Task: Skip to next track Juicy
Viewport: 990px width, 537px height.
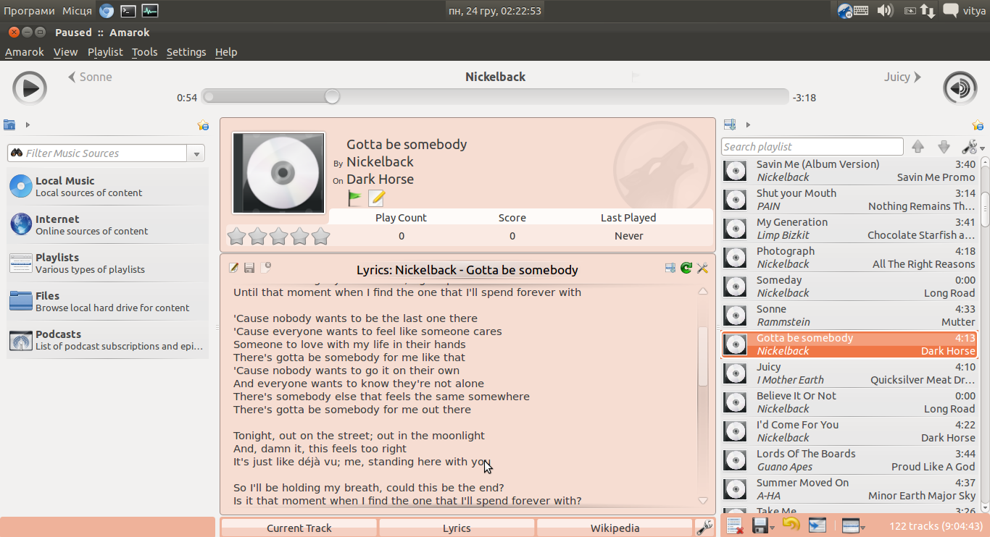Action: [903, 77]
